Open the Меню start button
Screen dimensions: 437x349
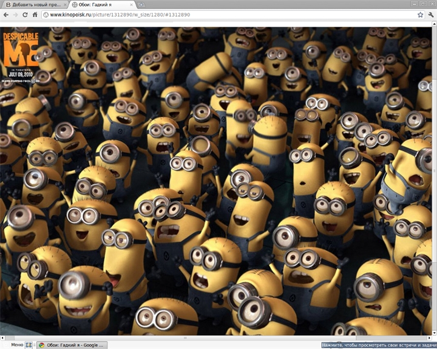coord(13,345)
